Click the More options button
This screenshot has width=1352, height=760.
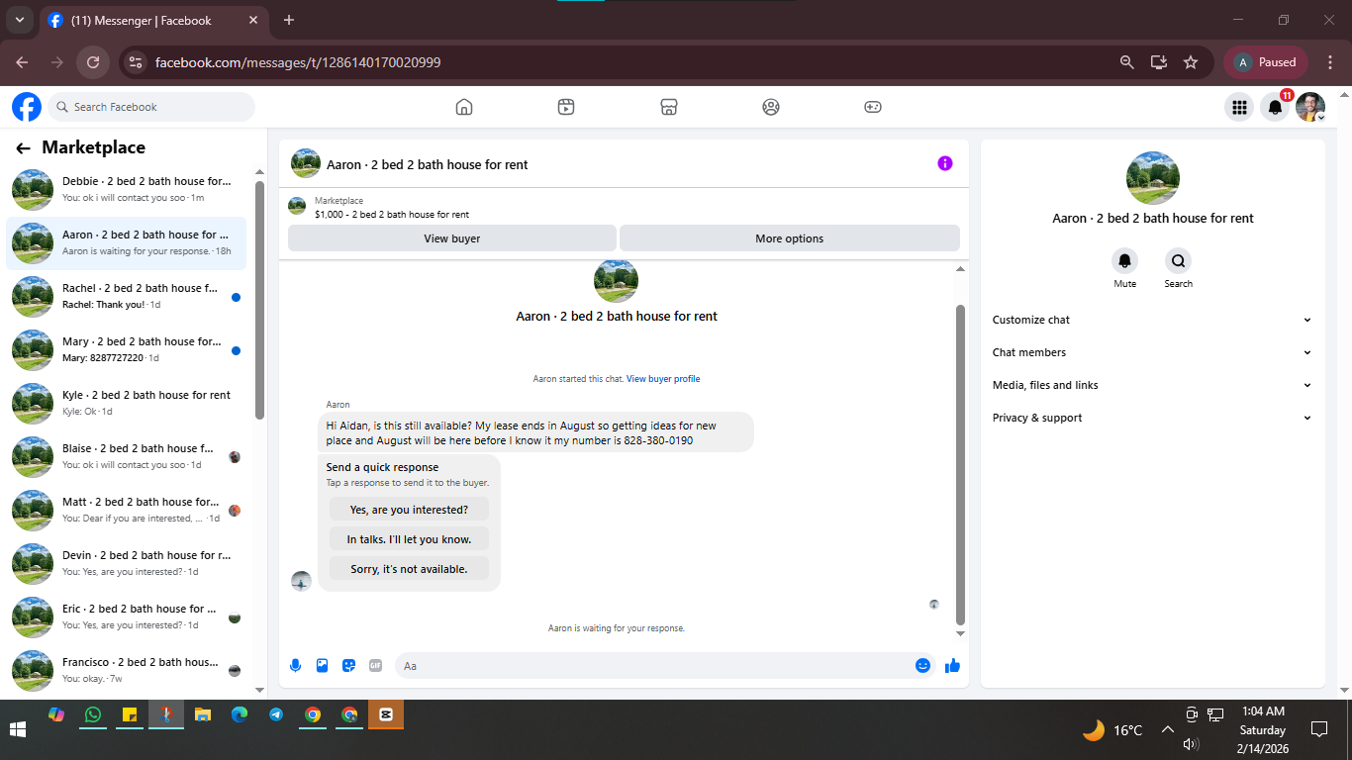[x=789, y=238]
